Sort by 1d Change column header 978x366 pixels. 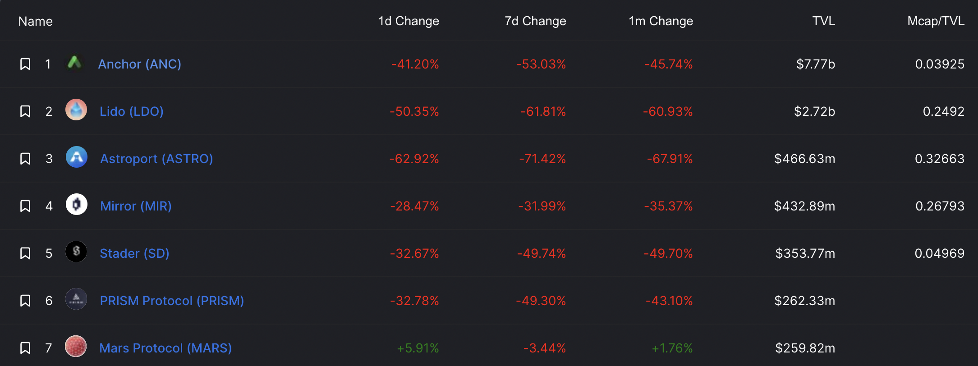click(x=409, y=21)
